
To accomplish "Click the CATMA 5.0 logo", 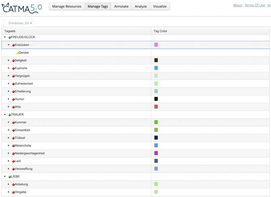I will tap(22, 8).
